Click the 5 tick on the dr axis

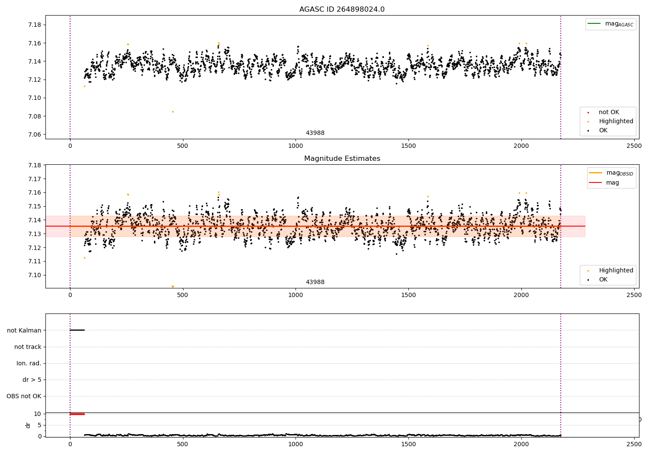39,425
